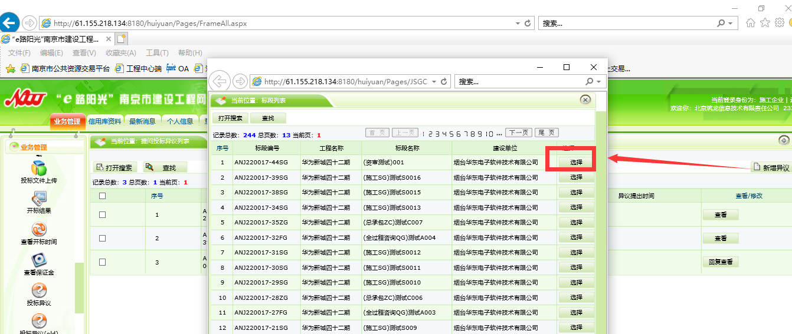The height and width of the screenshot is (334, 792).
Task: Go back in popup browser window
Action: point(220,81)
